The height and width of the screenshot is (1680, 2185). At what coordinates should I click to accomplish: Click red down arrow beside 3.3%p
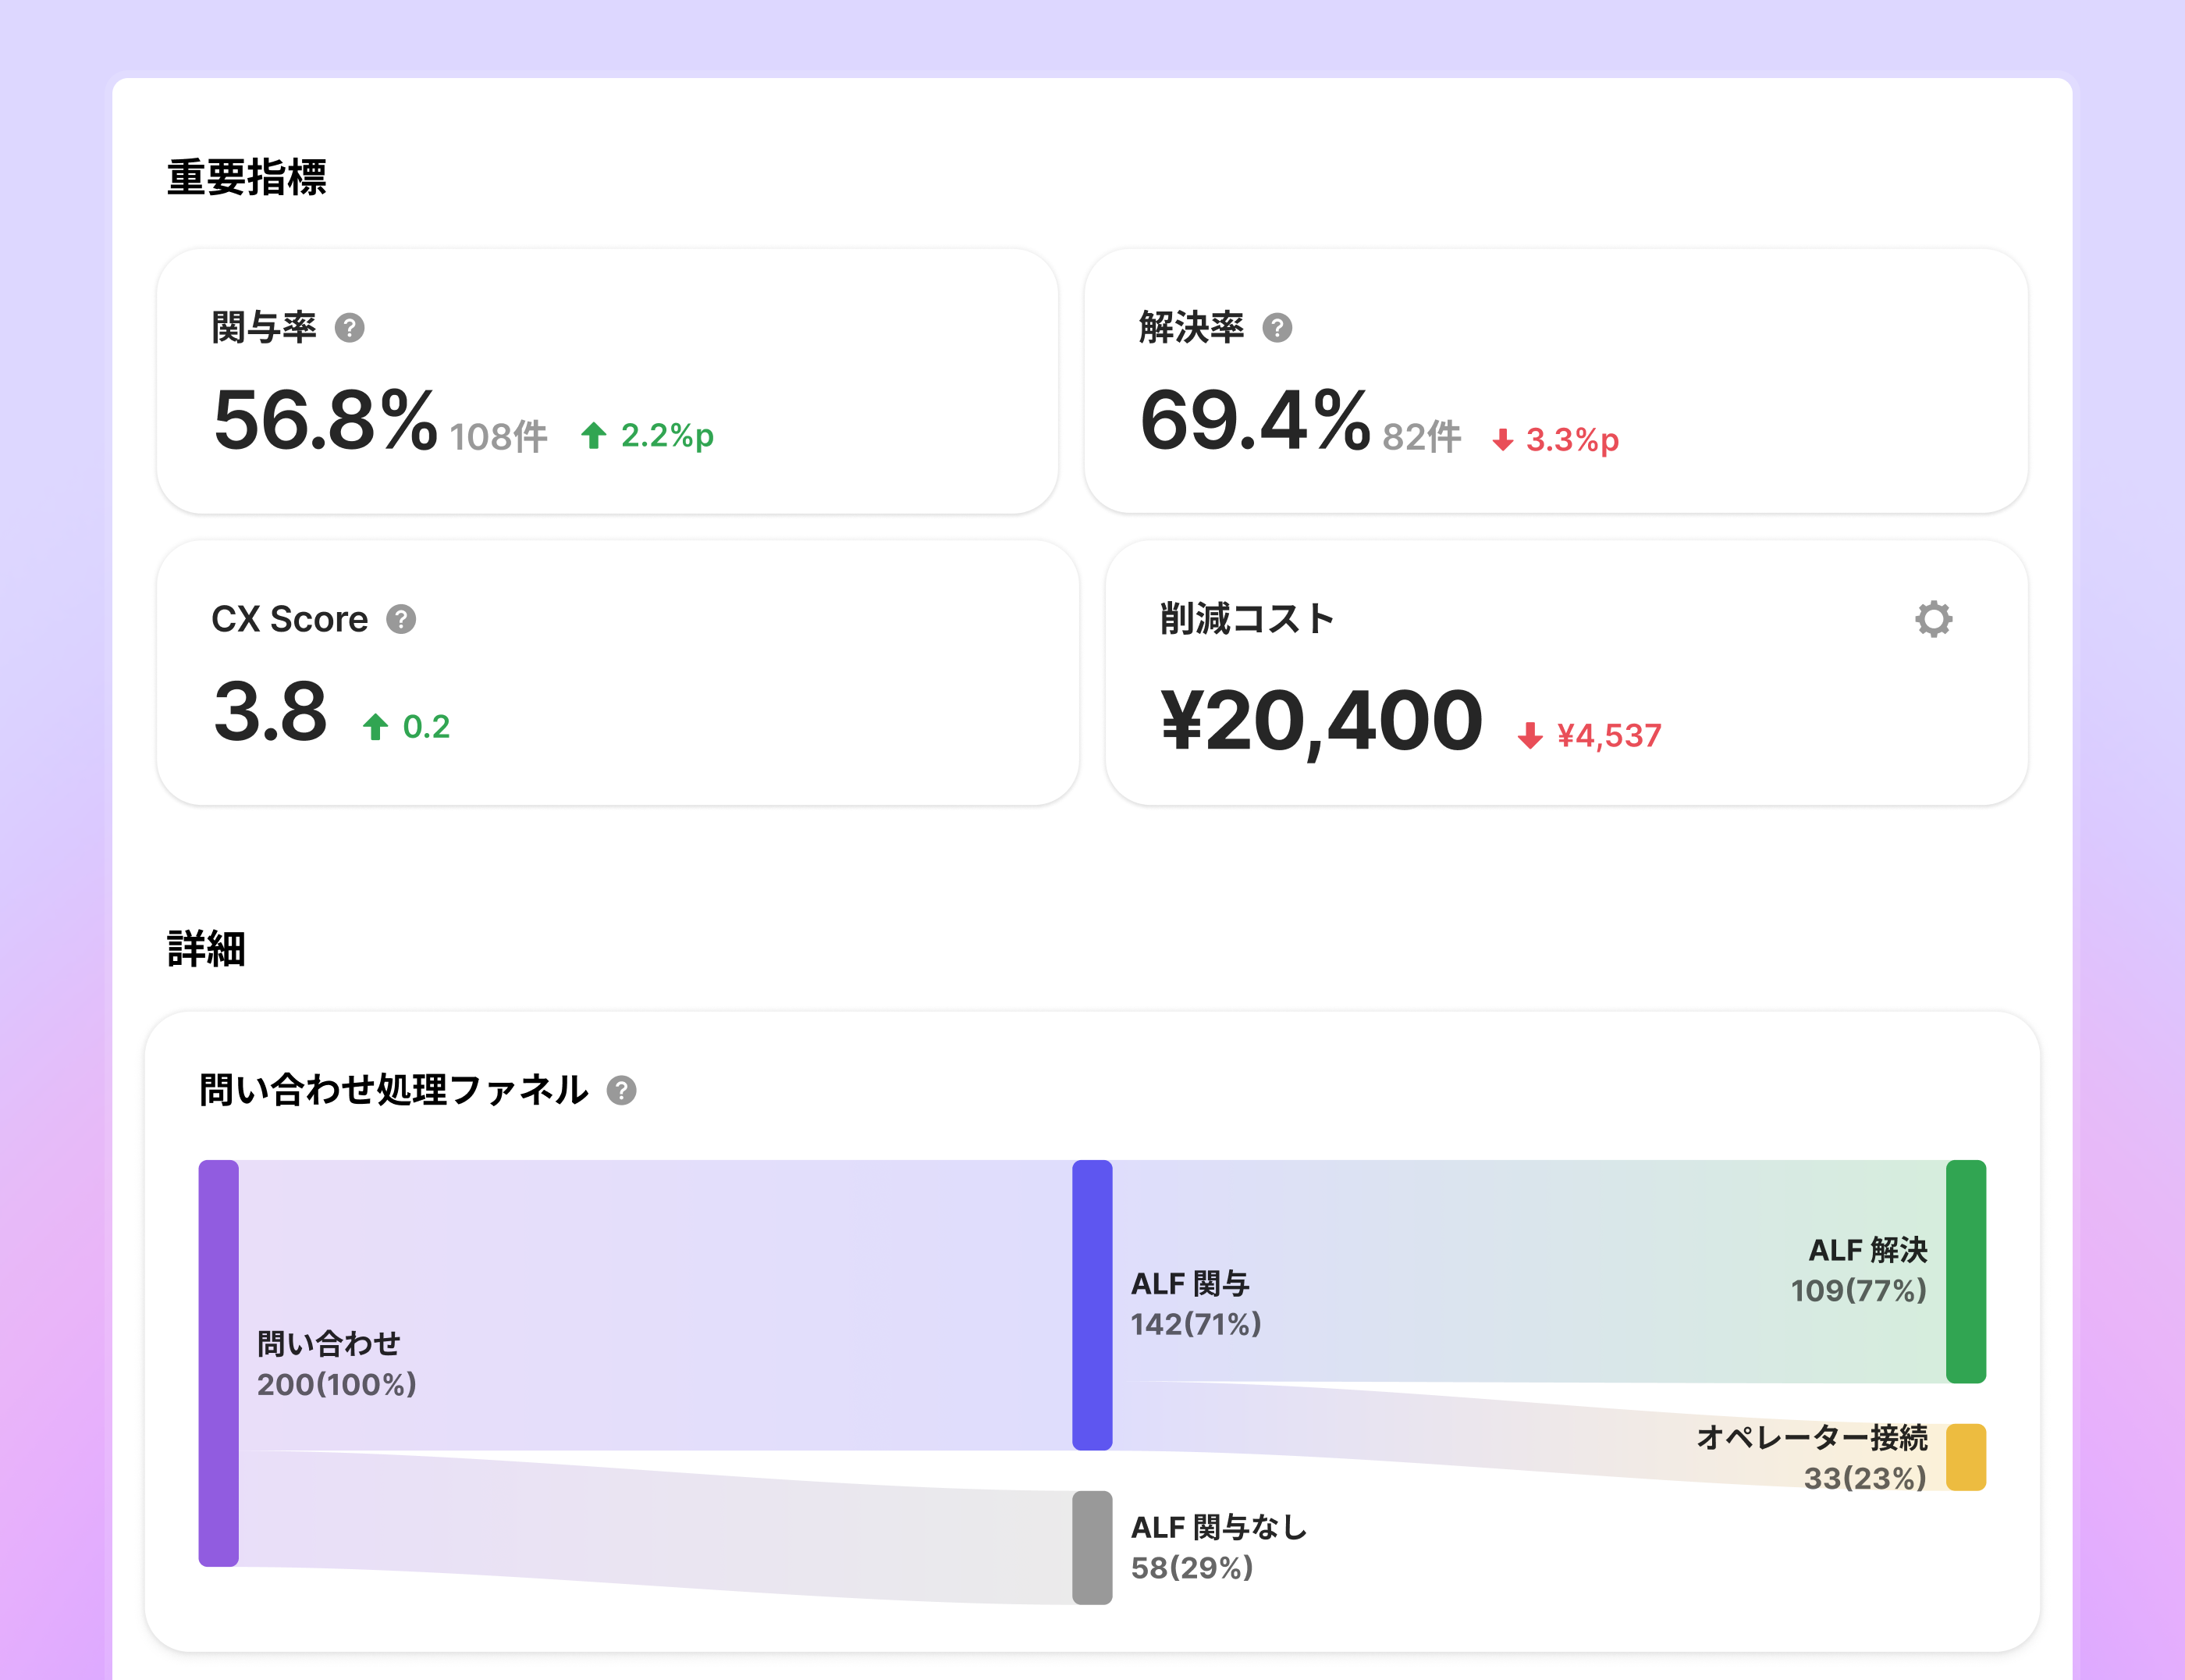[x=1502, y=440]
